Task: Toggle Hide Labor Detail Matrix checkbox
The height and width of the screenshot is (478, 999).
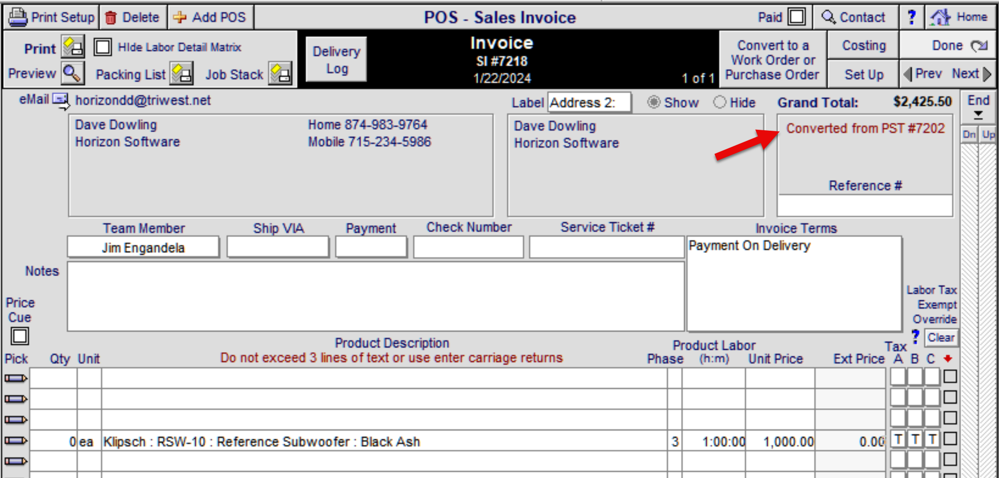Action: tap(102, 47)
